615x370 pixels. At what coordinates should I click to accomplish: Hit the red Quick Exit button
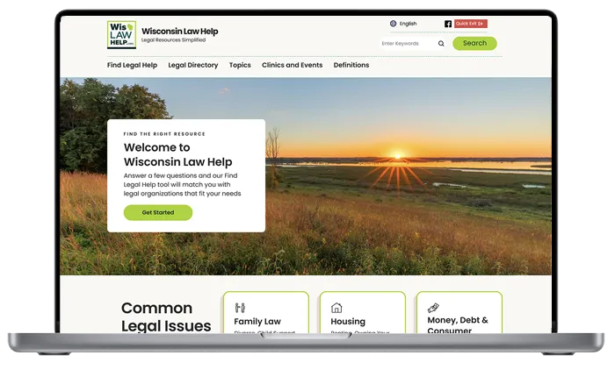click(471, 24)
